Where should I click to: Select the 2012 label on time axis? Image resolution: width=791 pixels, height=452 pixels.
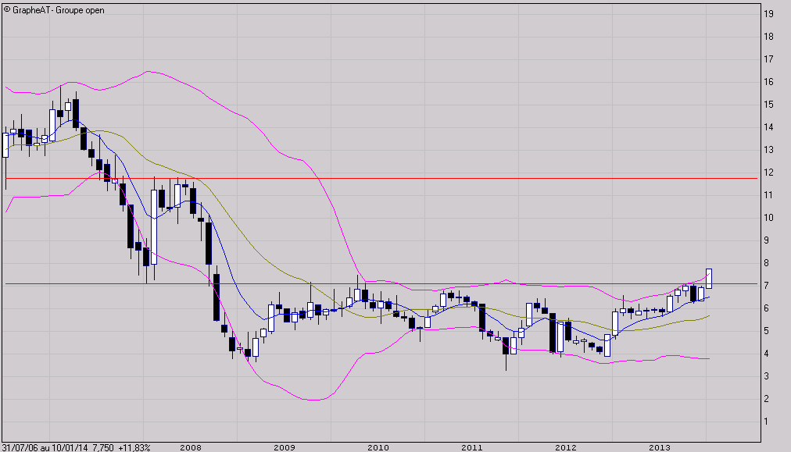(566, 447)
